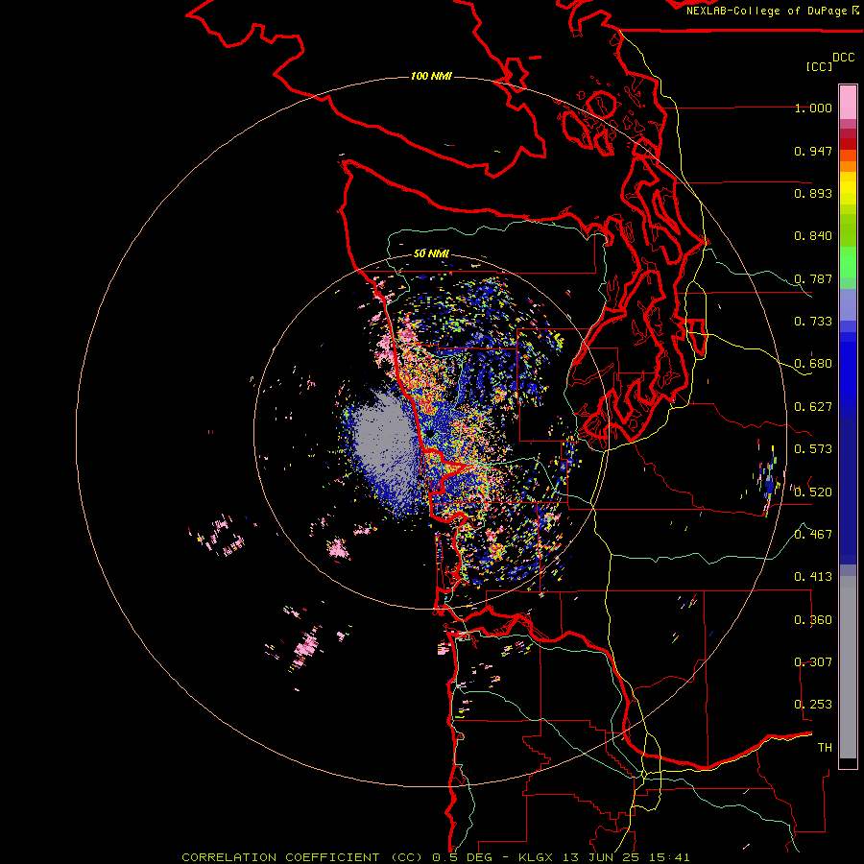
Task: Click the NEXLAB-College of DuPage label
Action: (x=768, y=11)
